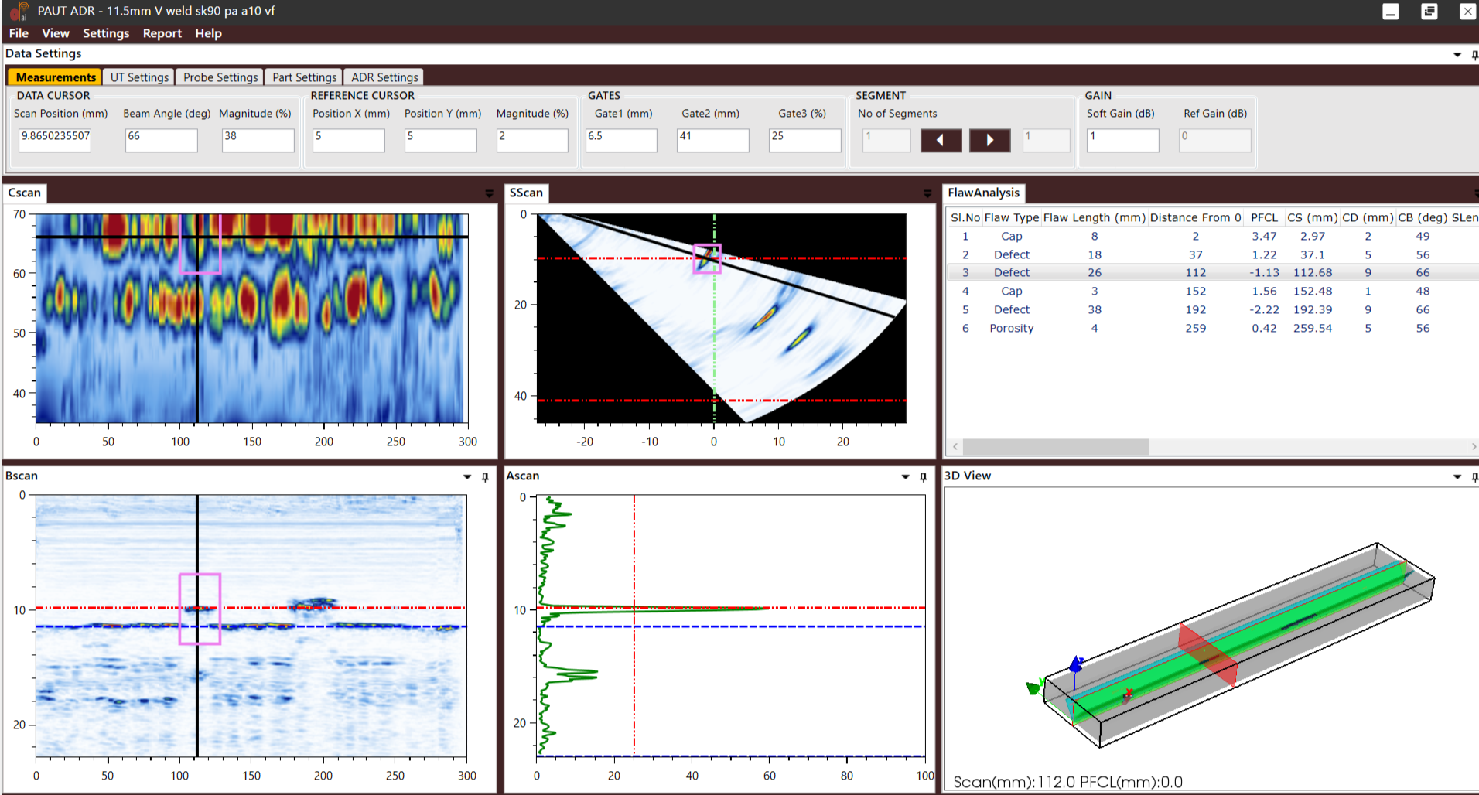Select flaw row 2 with length 18

1213,254
